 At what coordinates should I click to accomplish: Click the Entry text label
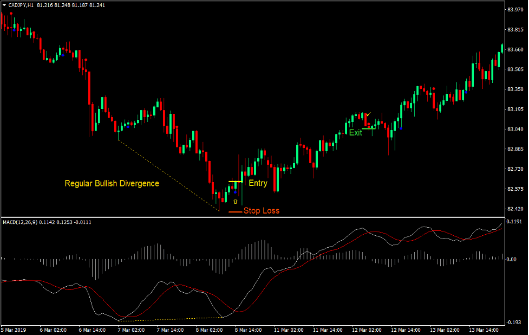coord(258,183)
